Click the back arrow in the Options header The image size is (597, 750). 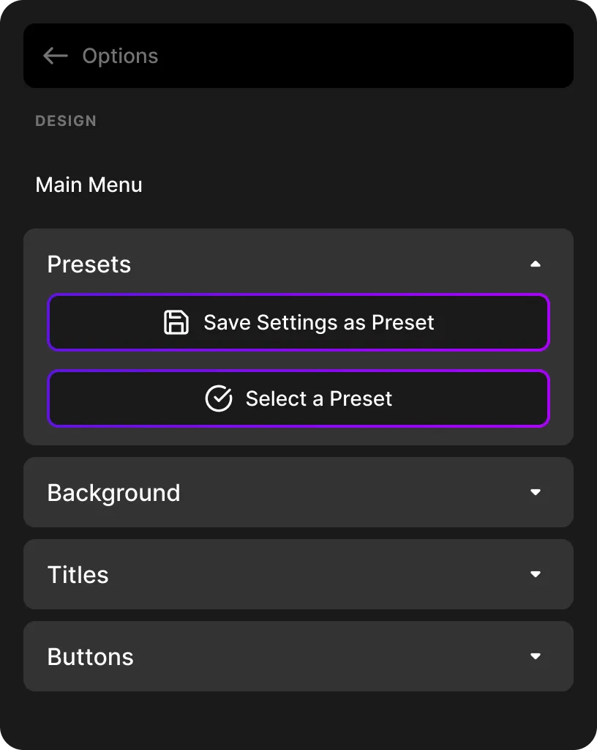pos(55,56)
